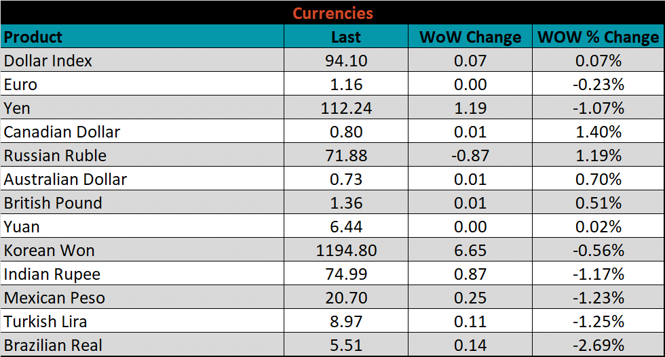Select the Dollar Index row label
Viewport: 665px width, 357px height.
[x=48, y=61]
